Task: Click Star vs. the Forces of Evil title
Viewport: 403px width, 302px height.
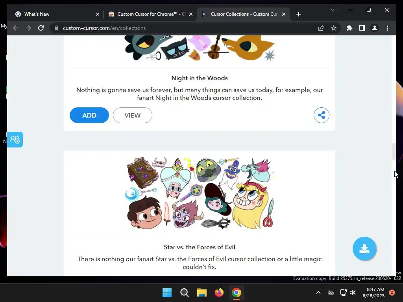Action: click(200, 247)
